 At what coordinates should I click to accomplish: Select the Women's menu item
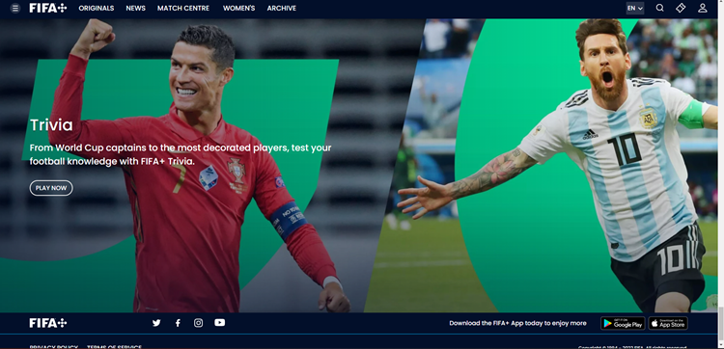pos(238,9)
